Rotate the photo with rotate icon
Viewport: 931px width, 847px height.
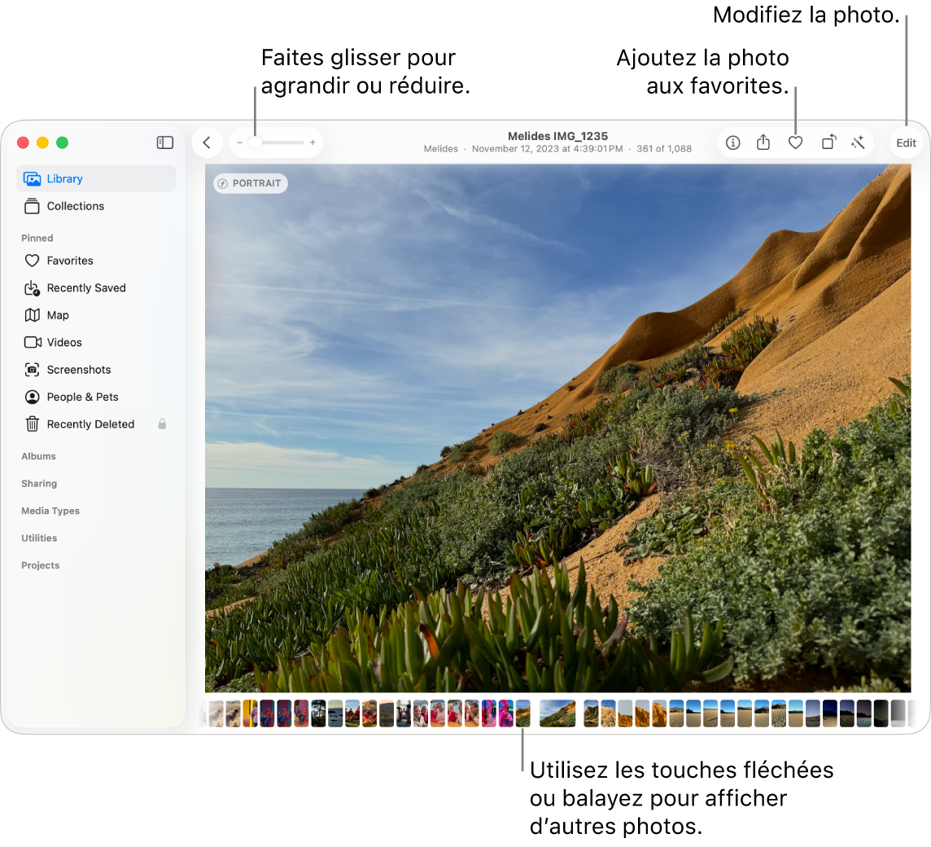[828, 143]
